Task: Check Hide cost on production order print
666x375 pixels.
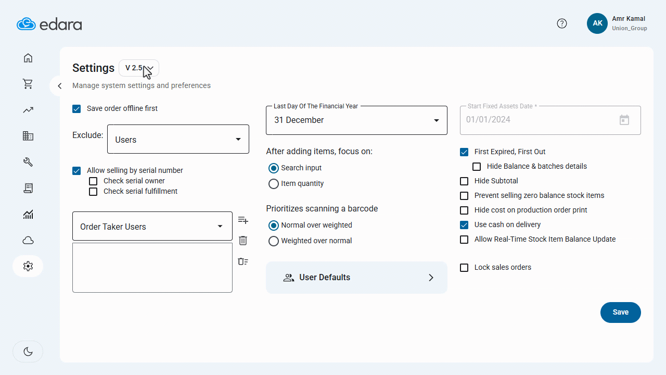Action: (464, 210)
